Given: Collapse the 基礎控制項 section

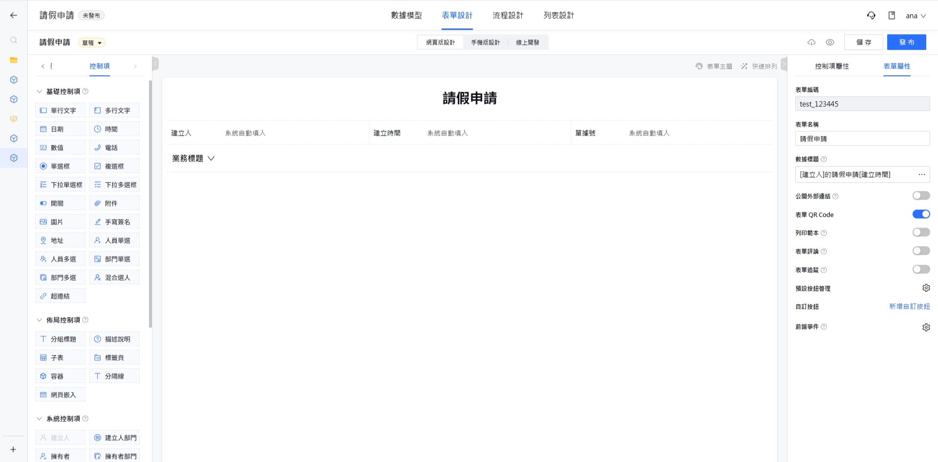Looking at the screenshot, I should point(40,91).
